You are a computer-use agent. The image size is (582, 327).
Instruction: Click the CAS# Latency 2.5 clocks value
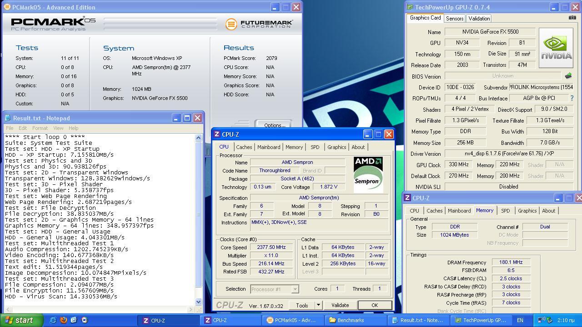click(x=511, y=278)
